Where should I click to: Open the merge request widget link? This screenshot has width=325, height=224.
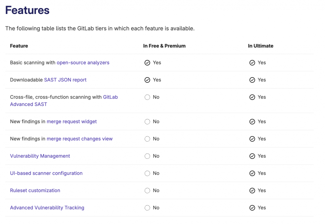72,122
